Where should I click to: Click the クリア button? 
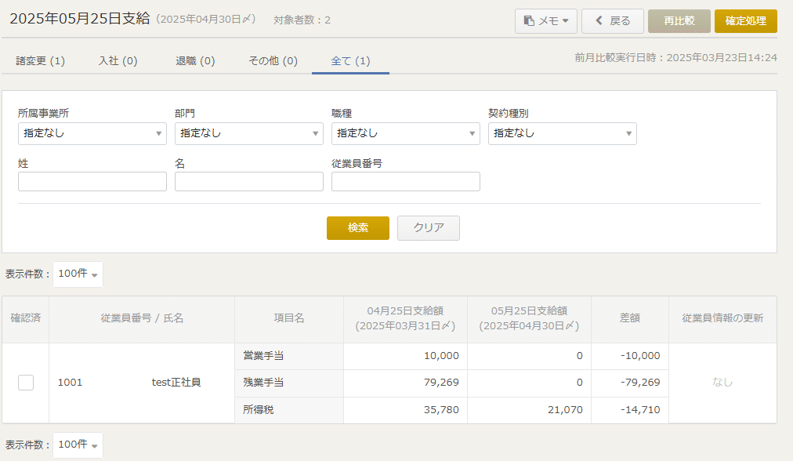[428, 228]
